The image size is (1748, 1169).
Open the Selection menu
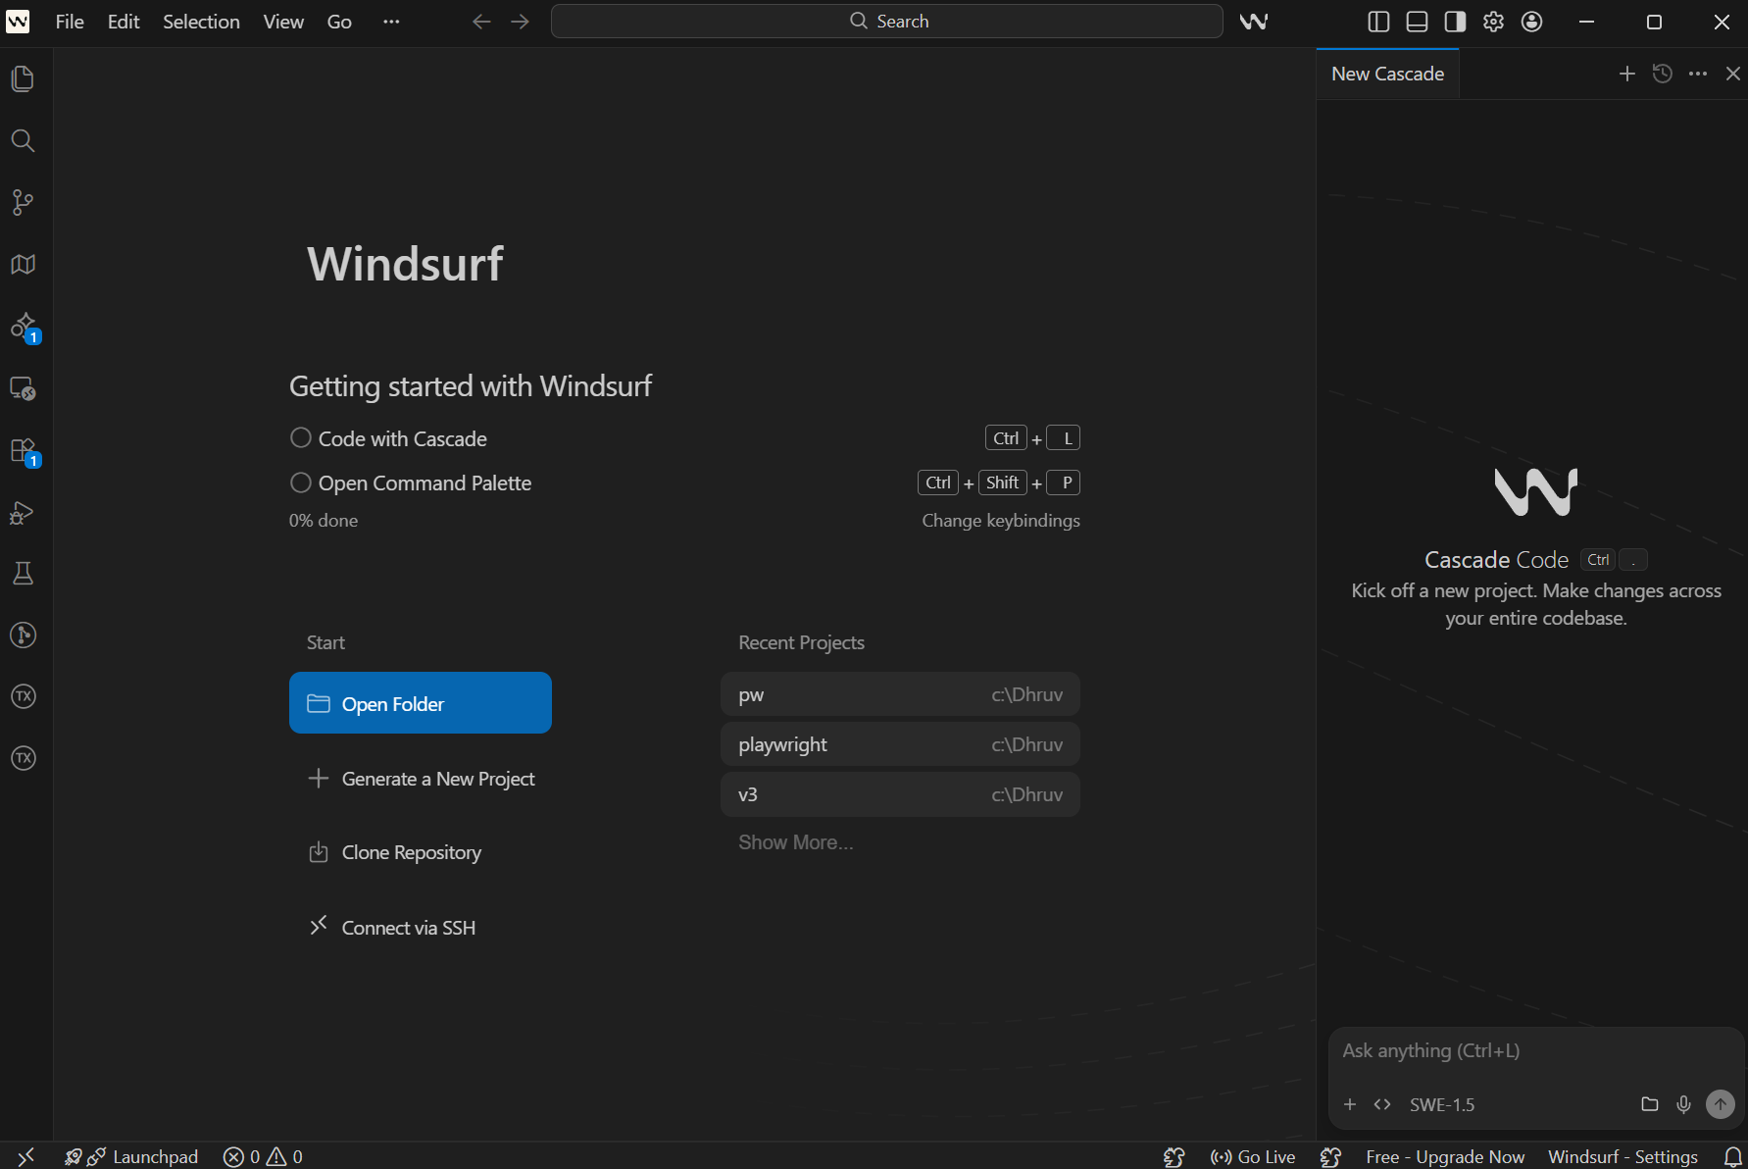(x=201, y=22)
